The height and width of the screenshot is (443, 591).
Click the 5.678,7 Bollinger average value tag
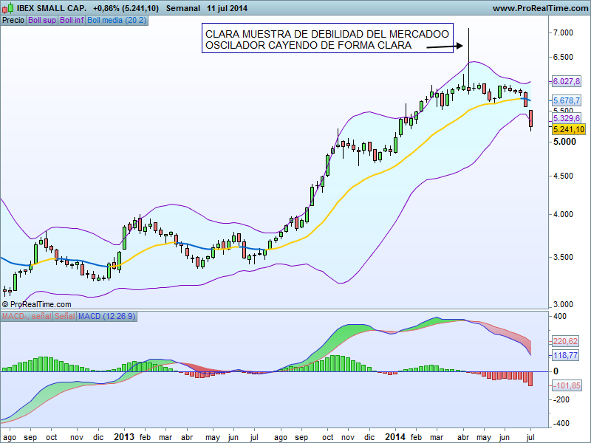pos(567,100)
